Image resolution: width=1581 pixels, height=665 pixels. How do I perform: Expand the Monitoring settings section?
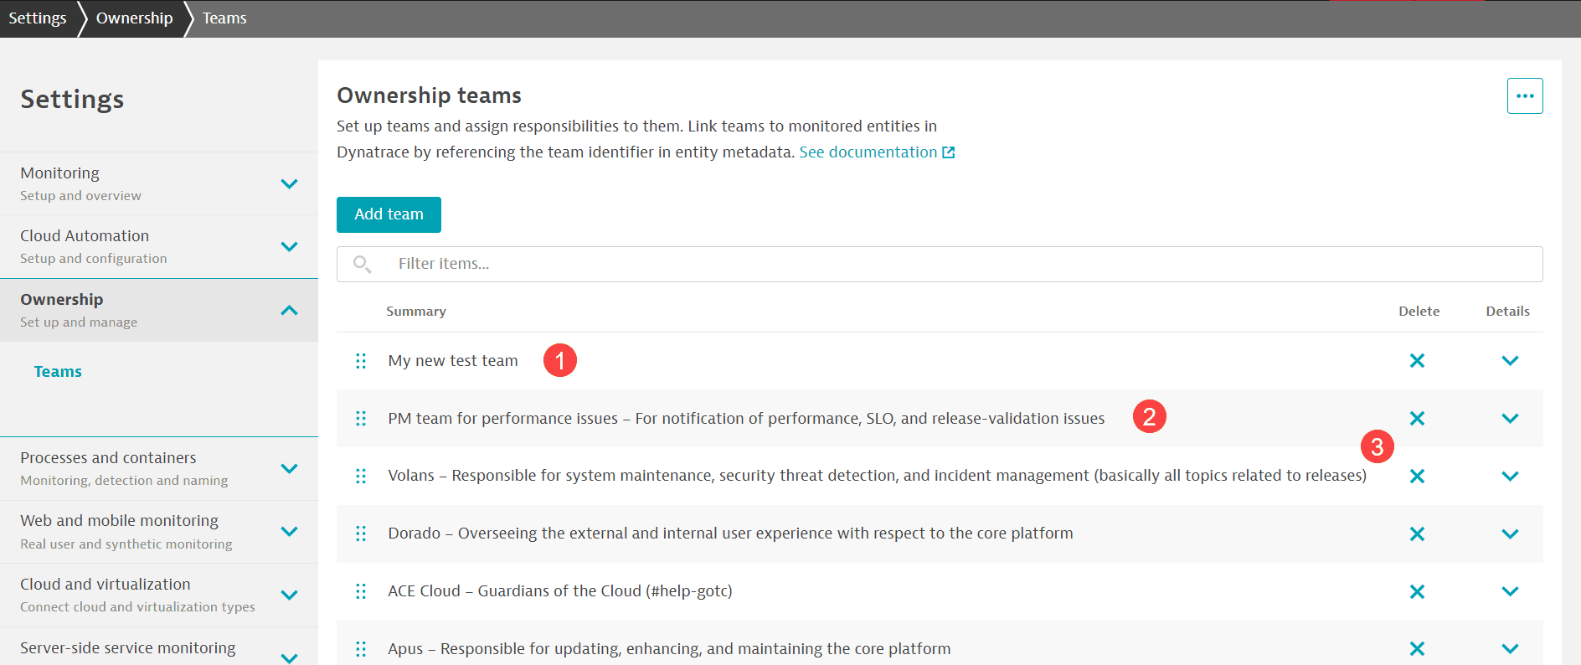pos(289,184)
